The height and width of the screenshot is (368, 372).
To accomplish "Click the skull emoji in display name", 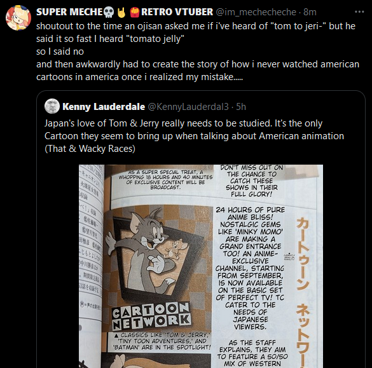I will click(x=109, y=12).
